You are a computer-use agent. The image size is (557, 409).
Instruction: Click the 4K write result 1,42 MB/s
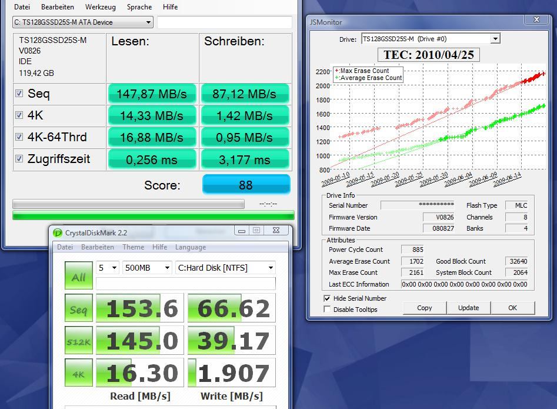point(245,116)
